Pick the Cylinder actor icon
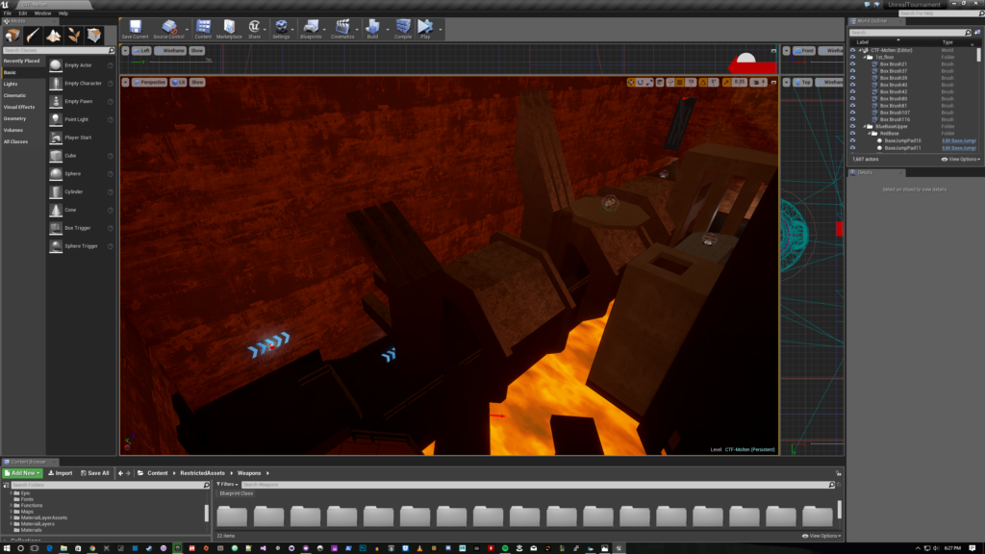985x554 pixels. coord(56,191)
